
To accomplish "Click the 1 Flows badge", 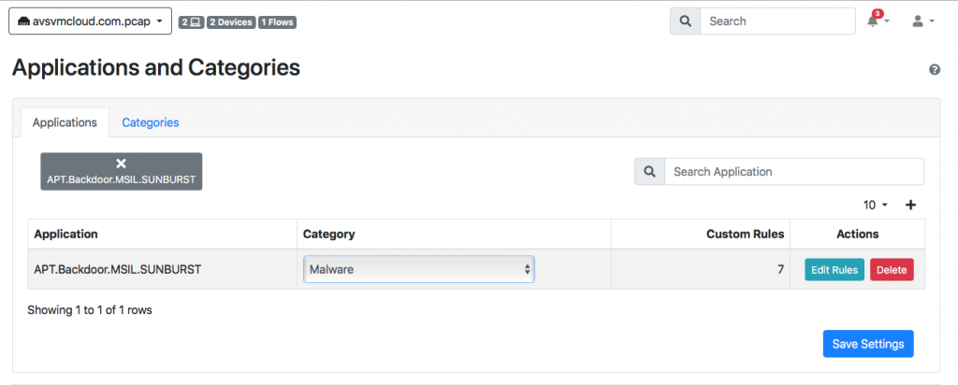I will pos(277,22).
